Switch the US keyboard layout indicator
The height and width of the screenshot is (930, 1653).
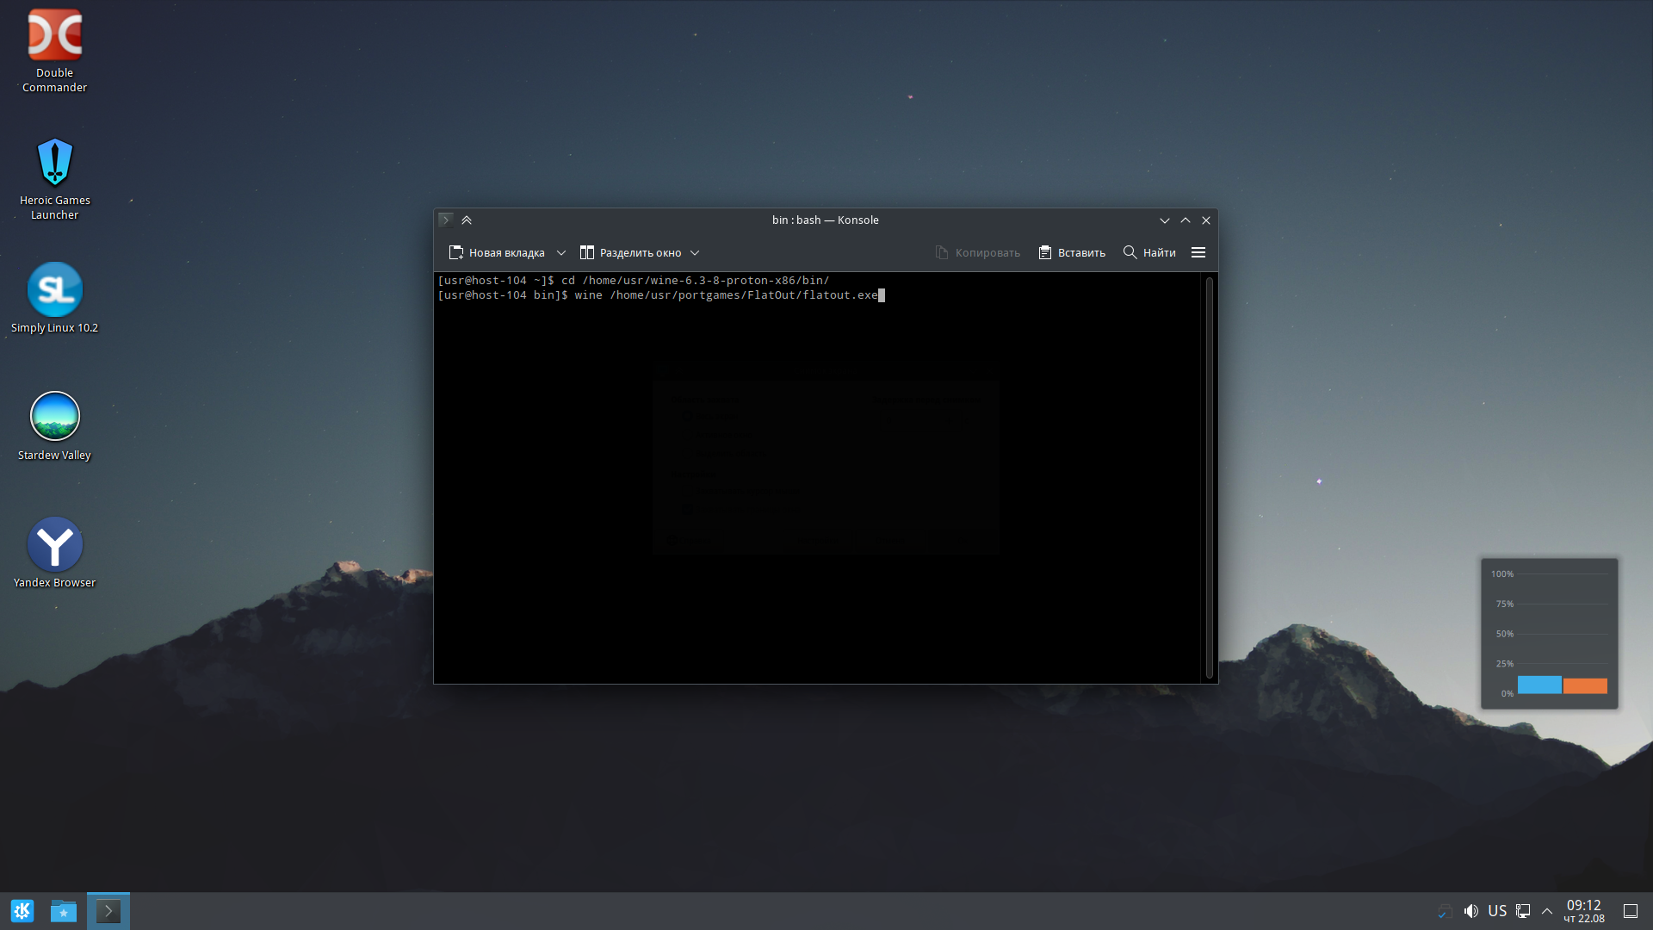[1497, 911]
